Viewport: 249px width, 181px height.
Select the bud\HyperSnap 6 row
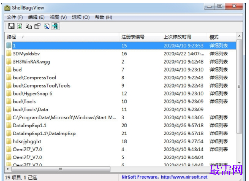point(120,93)
